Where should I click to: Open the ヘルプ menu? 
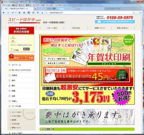point(58,5)
